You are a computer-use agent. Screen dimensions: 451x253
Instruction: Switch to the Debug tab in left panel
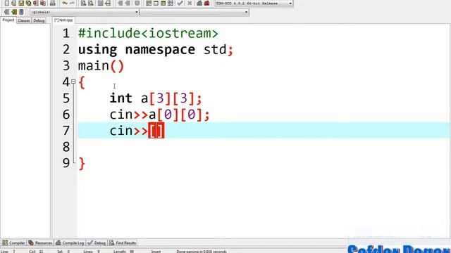[x=39, y=20]
